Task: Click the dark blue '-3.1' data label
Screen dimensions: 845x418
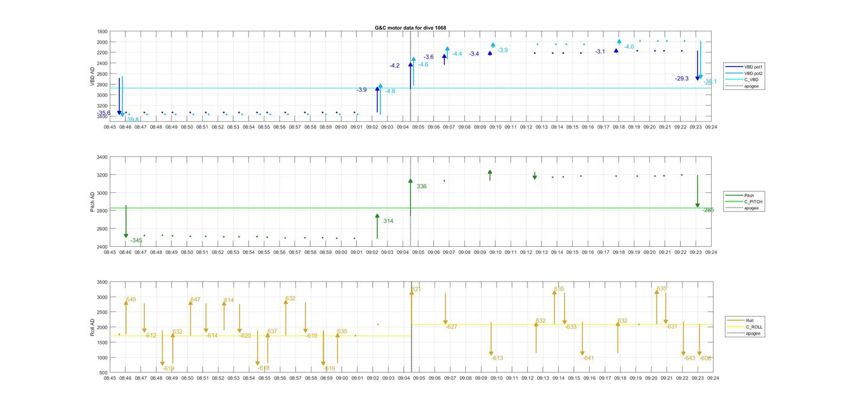Action: tap(600, 52)
